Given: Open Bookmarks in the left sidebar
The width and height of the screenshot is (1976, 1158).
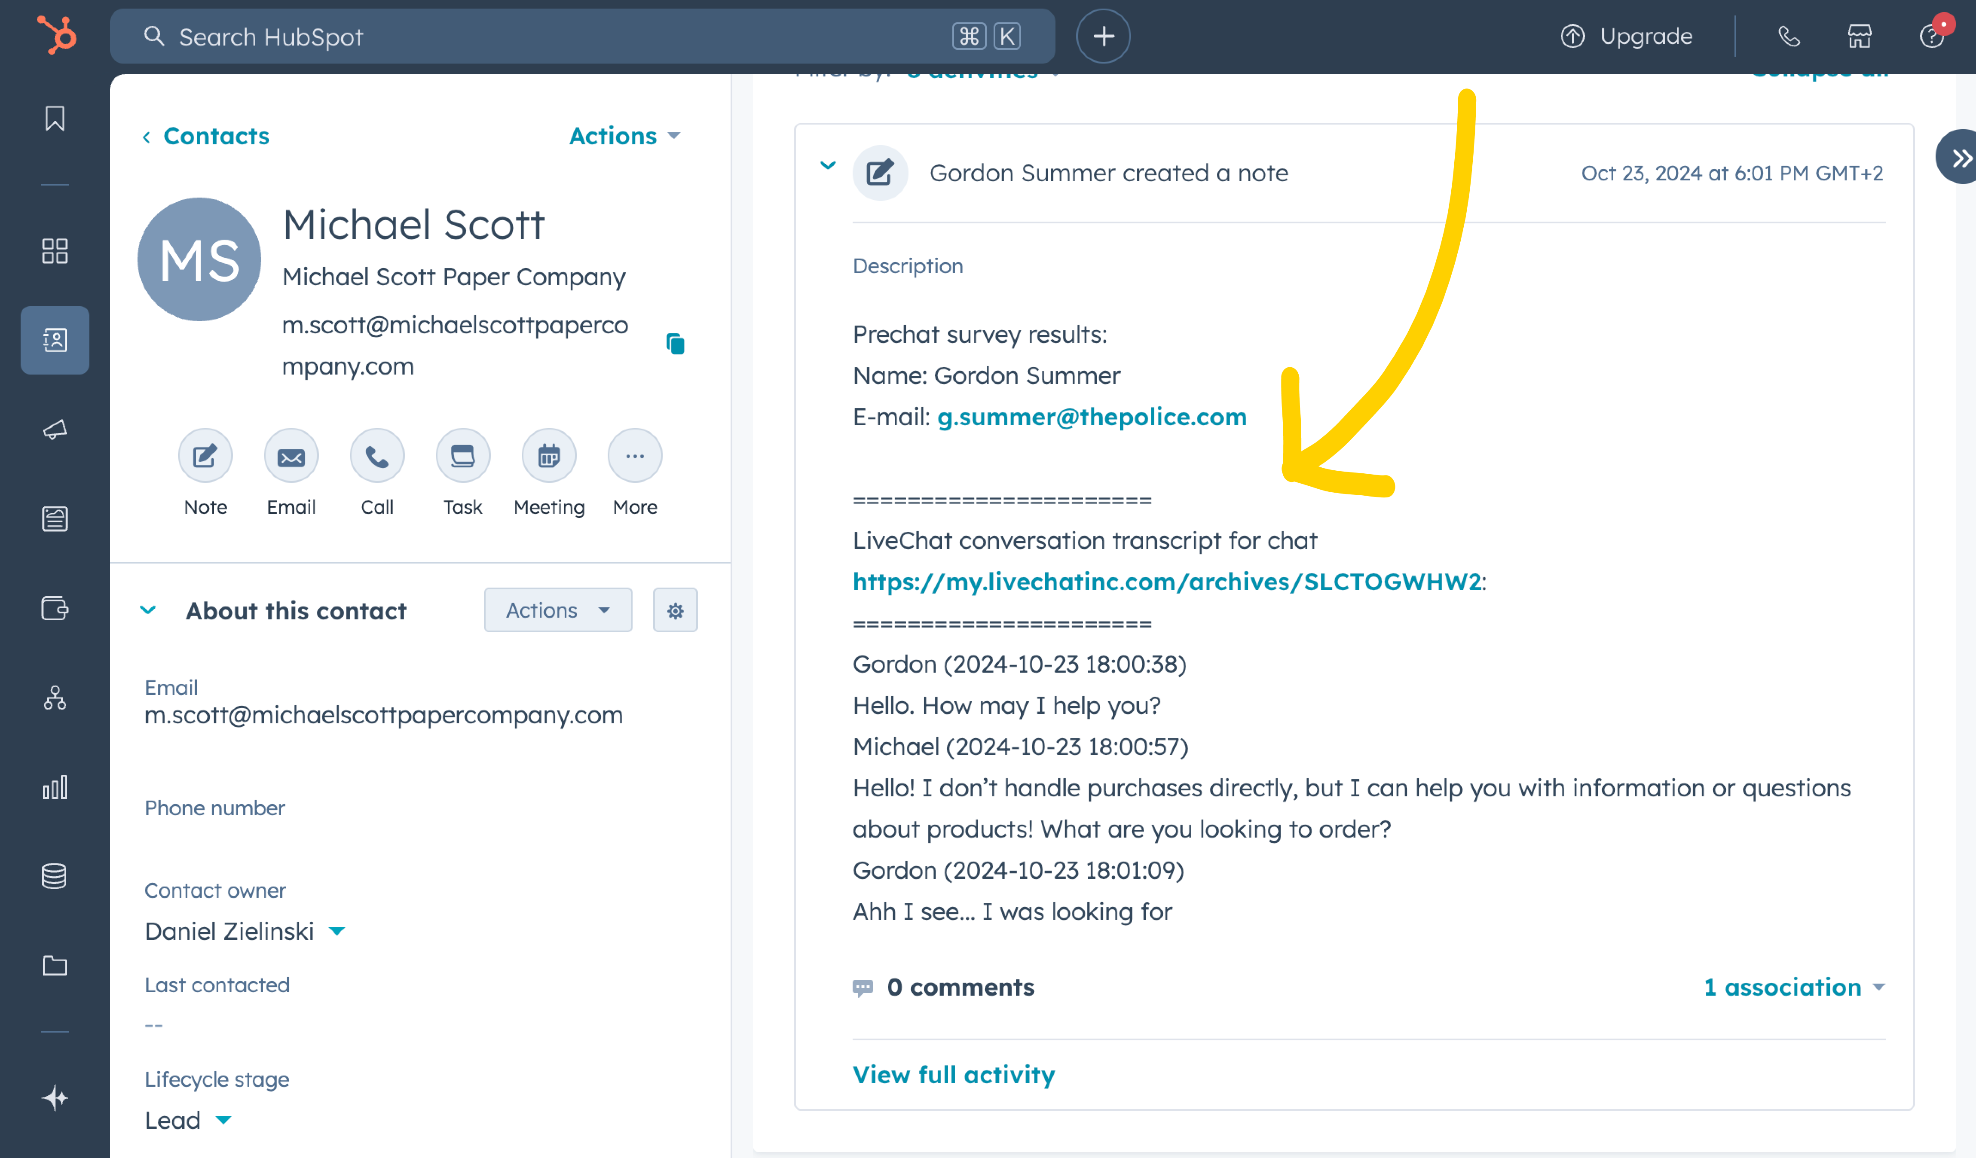Looking at the screenshot, I should coord(55,118).
